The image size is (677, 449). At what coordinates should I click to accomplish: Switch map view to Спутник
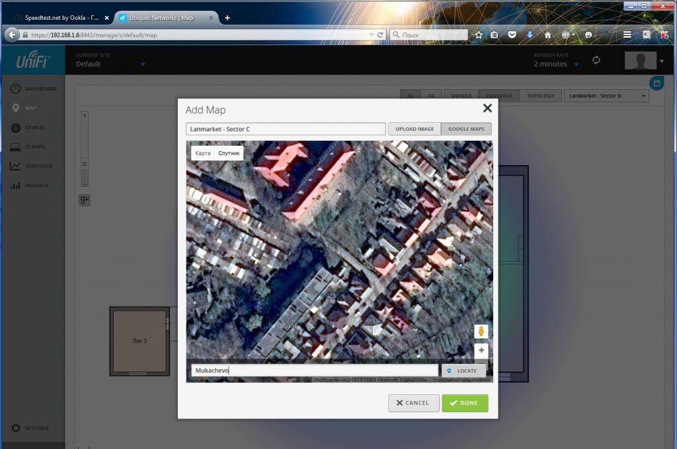(x=229, y=153)
